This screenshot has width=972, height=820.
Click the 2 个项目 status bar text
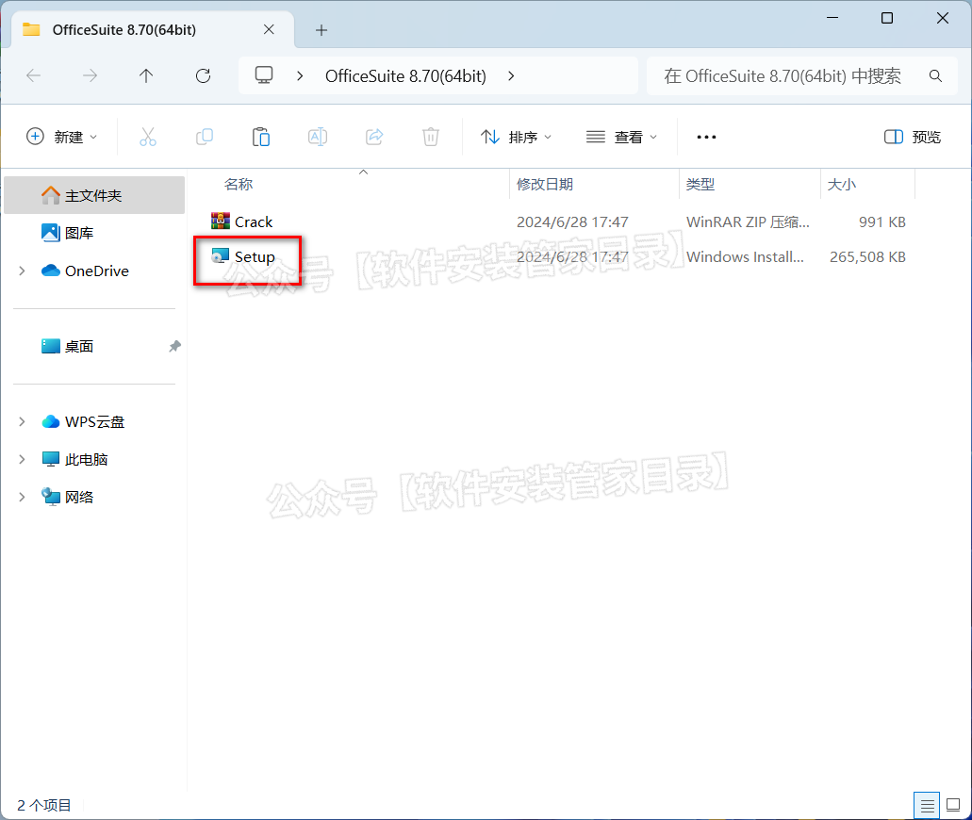[44, 805]
